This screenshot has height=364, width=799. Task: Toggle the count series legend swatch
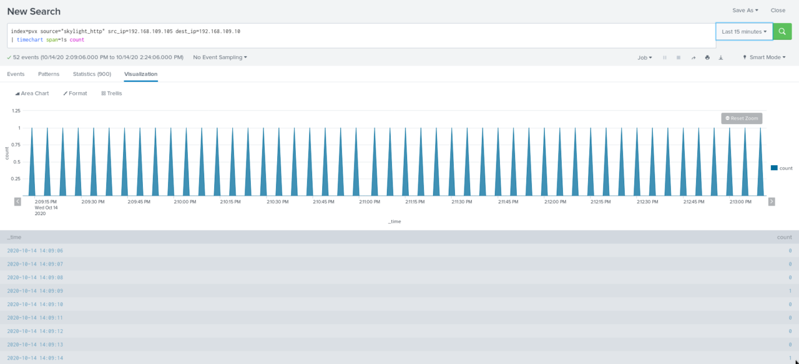(x=774, y=168)
